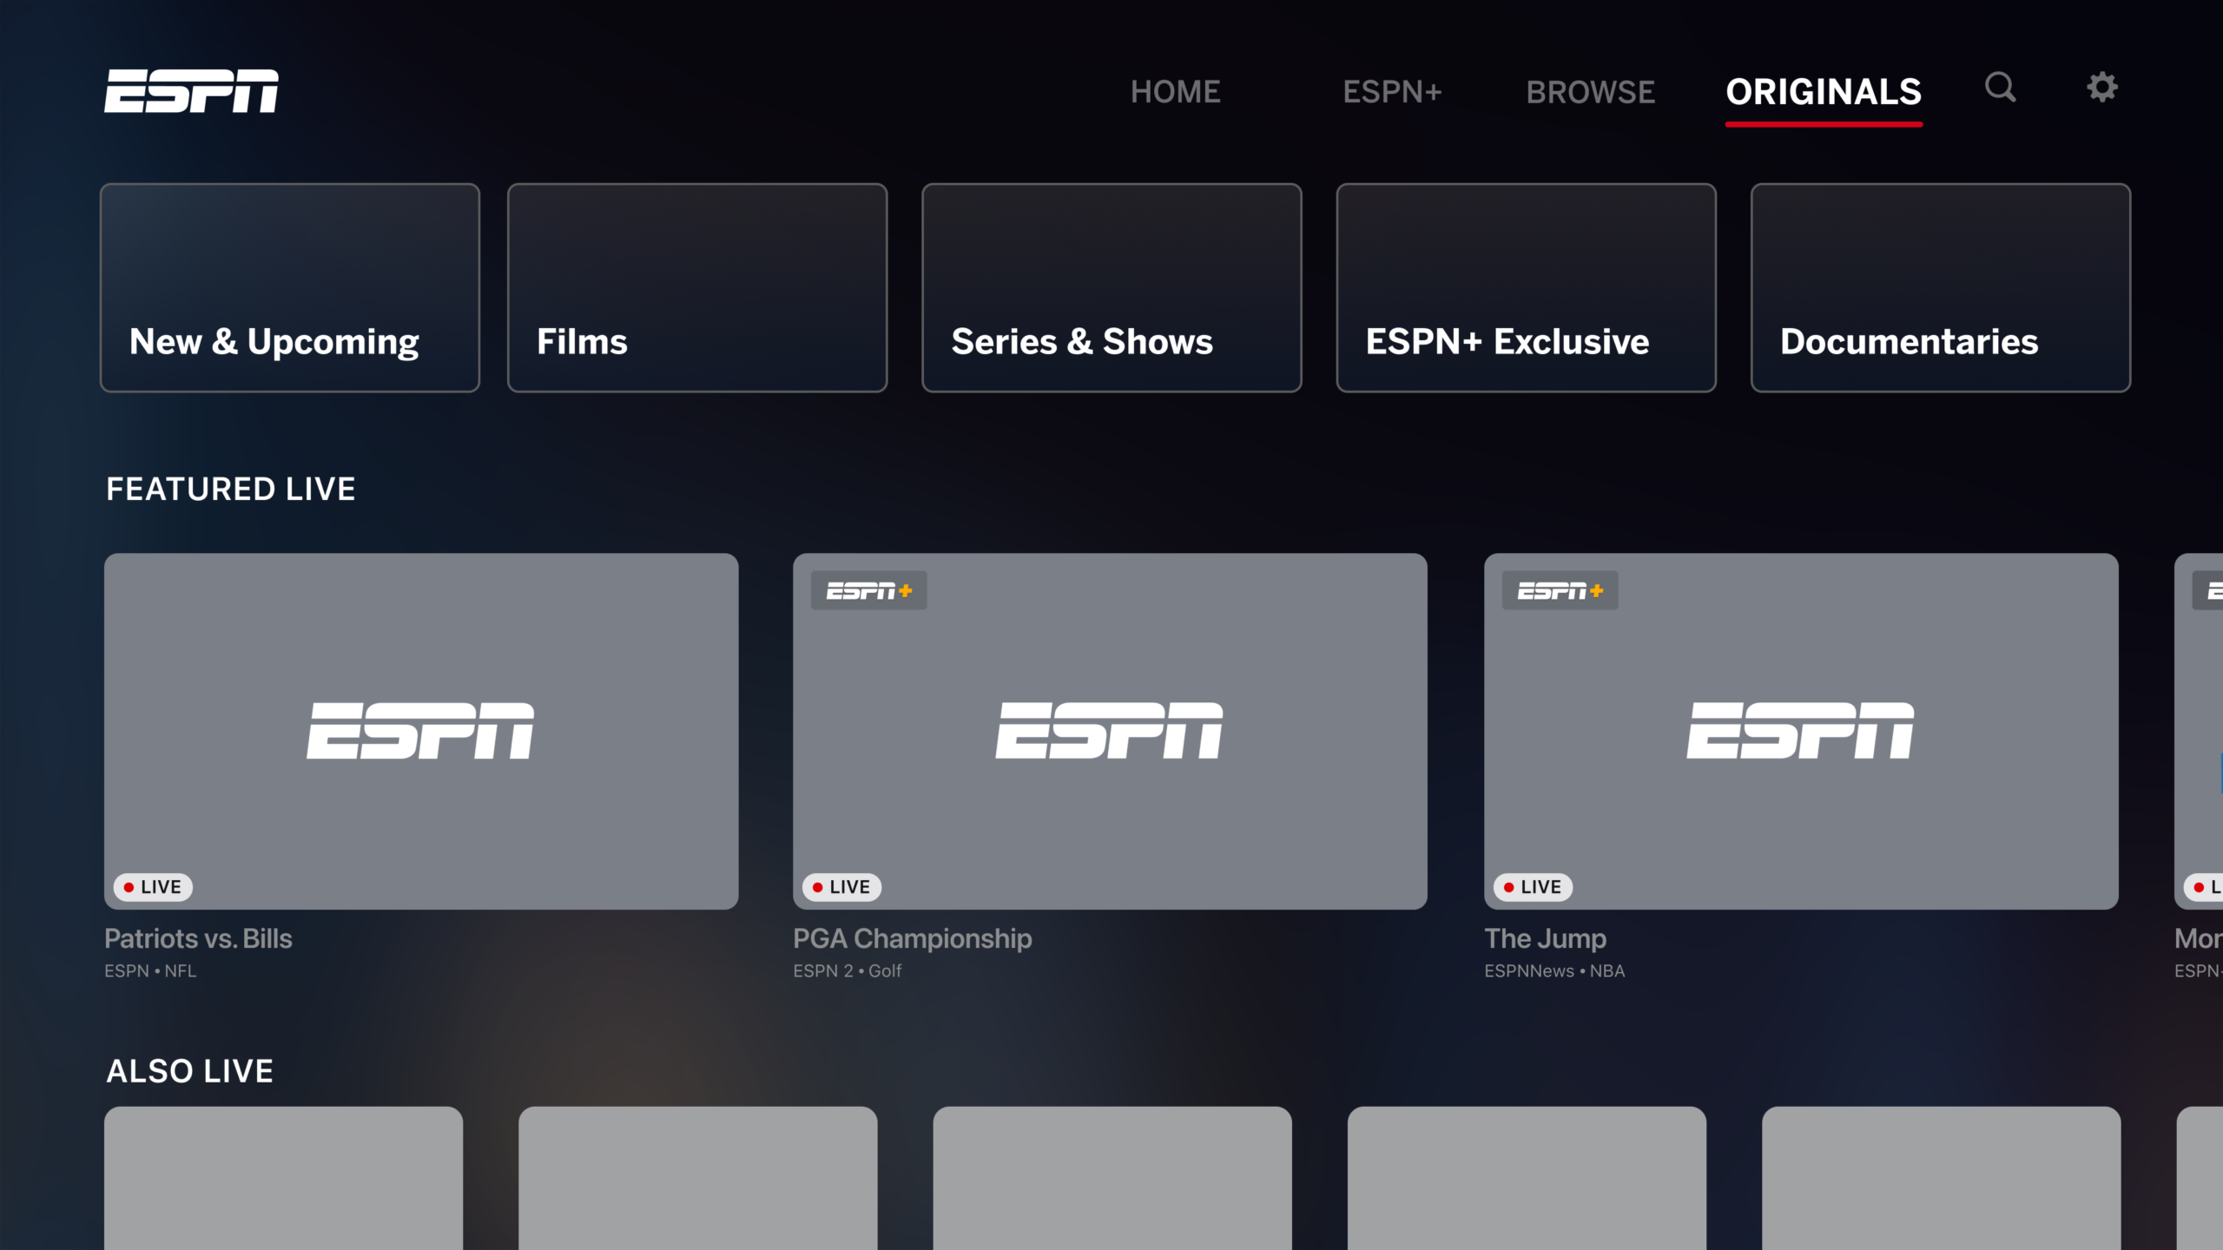Open the New & Upcoming category

coord(290,287)
